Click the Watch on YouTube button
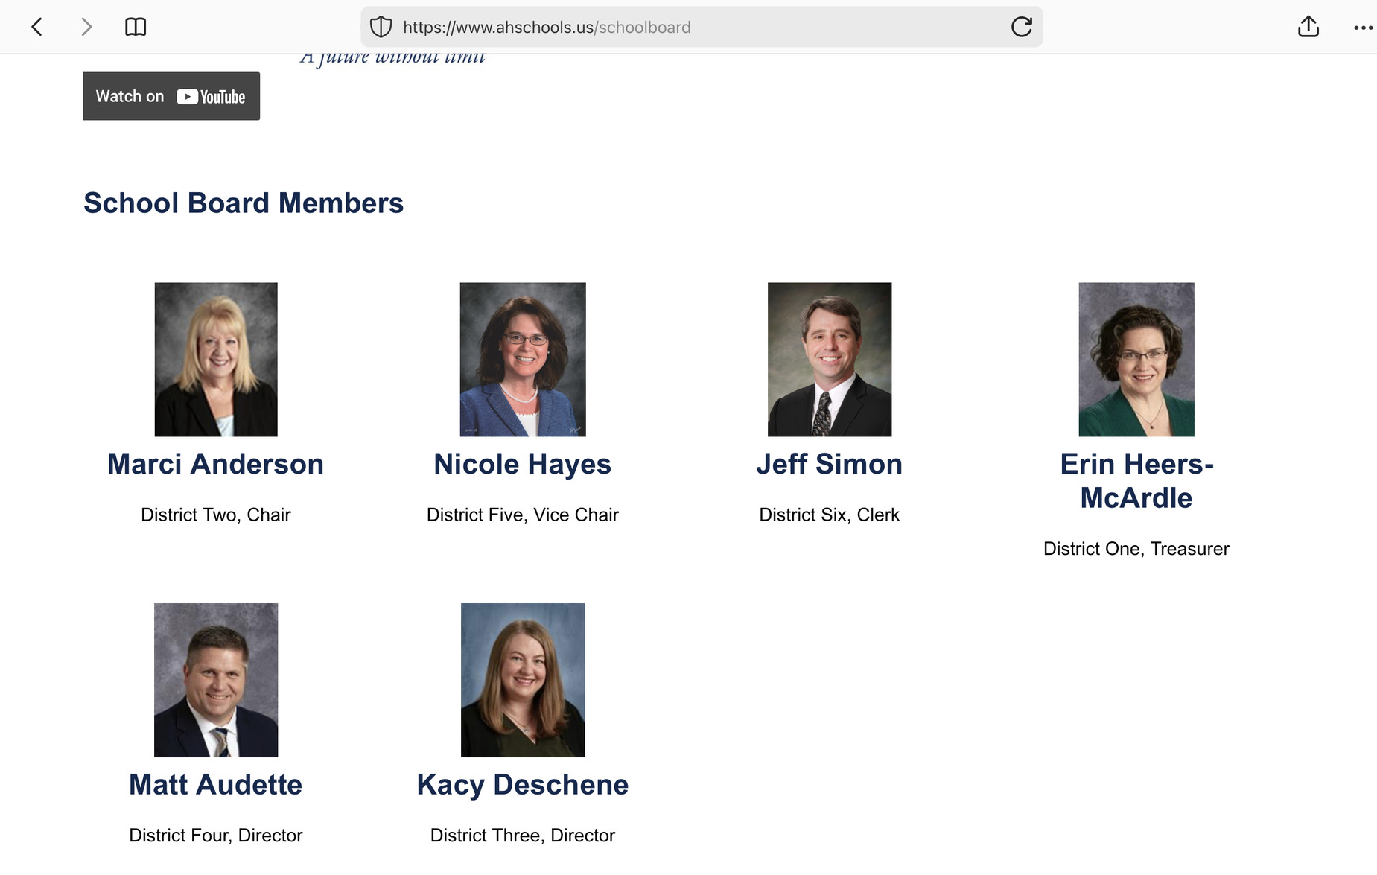 click(171, 96)
